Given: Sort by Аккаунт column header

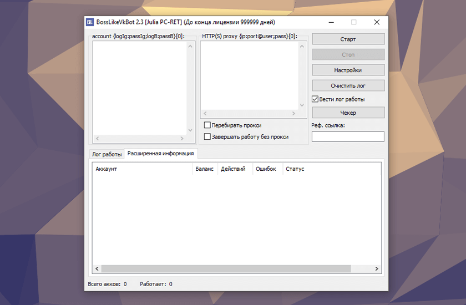Looking at the screenshot, I should click(143, 169).
